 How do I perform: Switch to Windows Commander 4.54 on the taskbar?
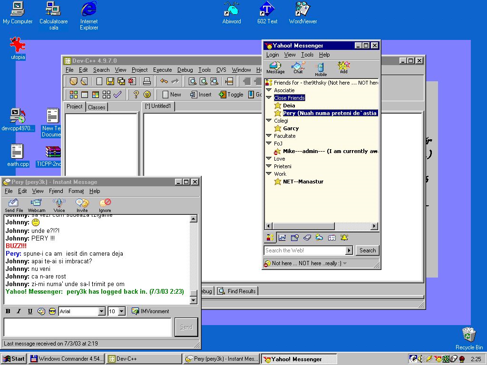[67, 359]
